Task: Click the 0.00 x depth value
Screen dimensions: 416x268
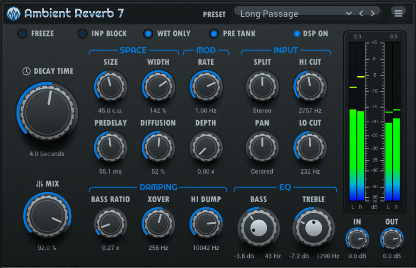Action: pyautogui.click(x=206, y=171)
